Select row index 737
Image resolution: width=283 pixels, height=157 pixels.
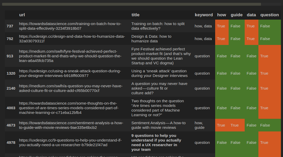pyautogui.click(x=10, y=26)
